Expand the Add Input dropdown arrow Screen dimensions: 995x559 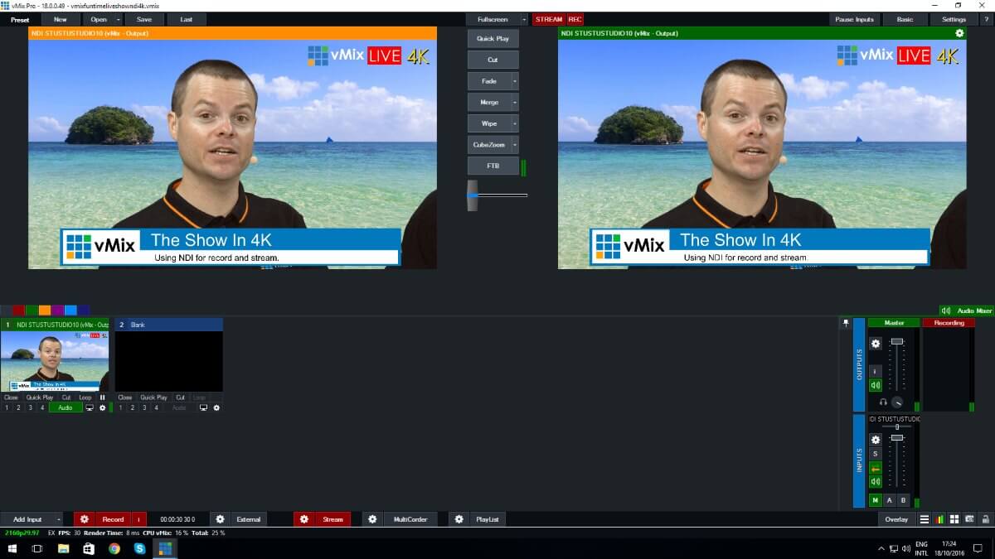60,519
